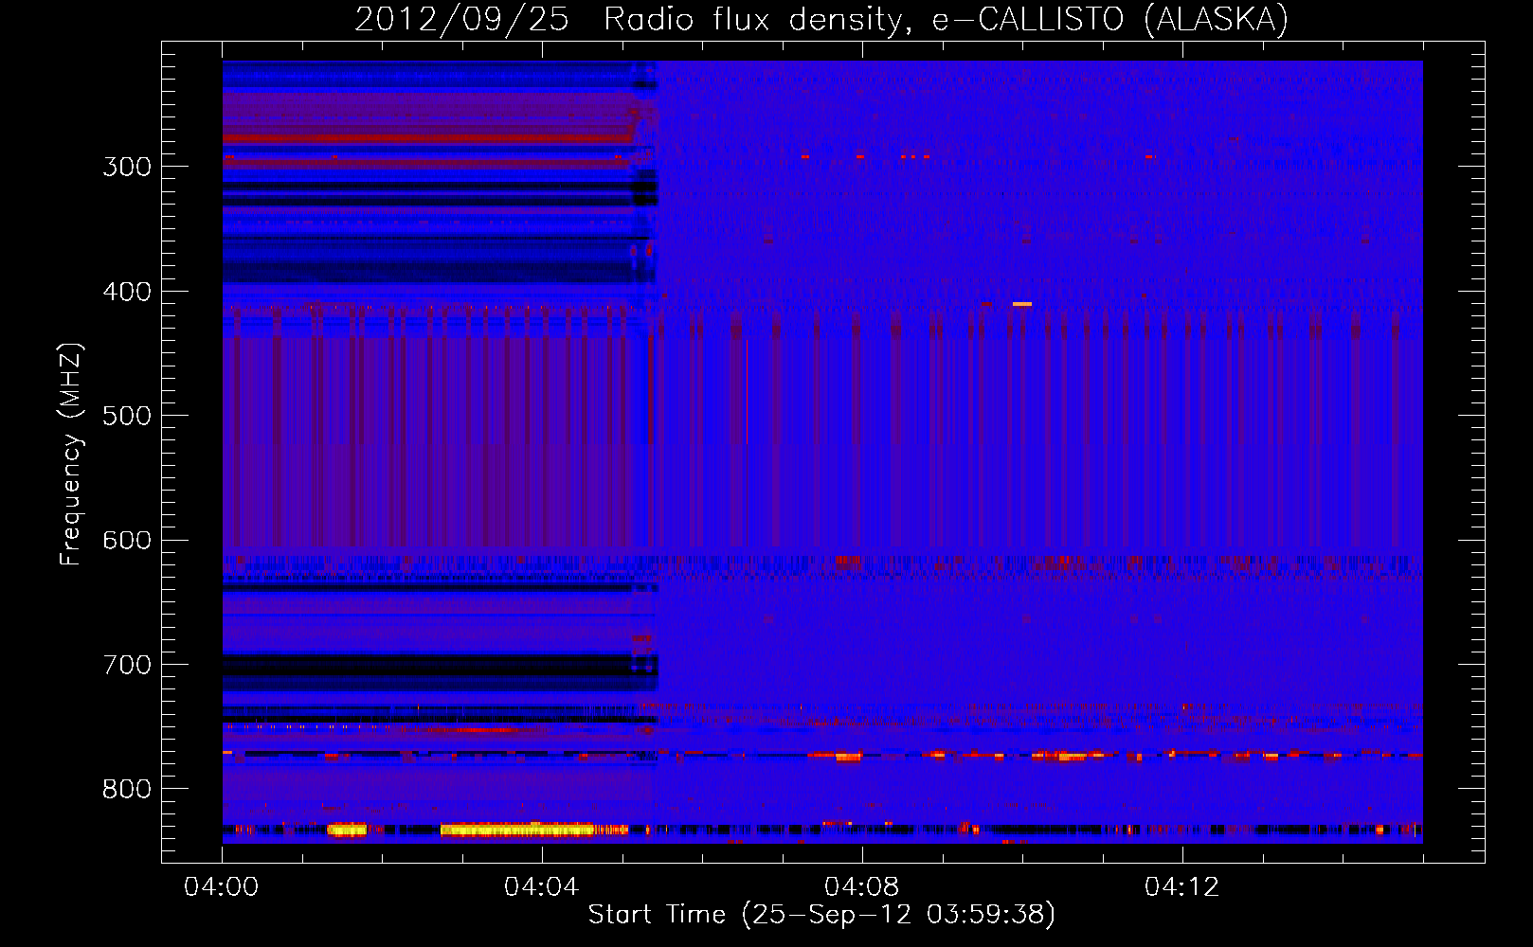The image size is (1533, 947).
Task: Click the 500 frequency tick label
Action: [x=127, y=416]
